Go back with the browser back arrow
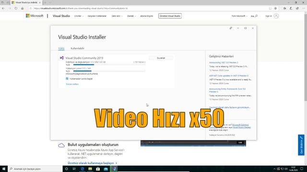Image resolution: width=307 pixels, height=172 pixels. click(3, 9)
